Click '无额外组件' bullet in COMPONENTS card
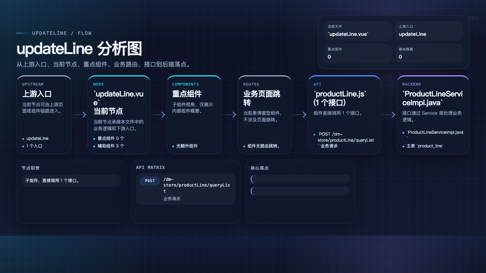The width and height of the screenshot is (486, 273). pos(187,146)
